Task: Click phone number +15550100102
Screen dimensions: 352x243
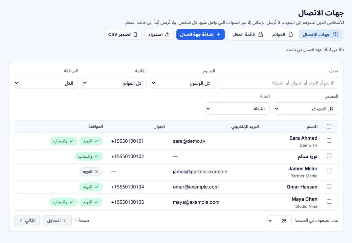Action: point(128,157)
